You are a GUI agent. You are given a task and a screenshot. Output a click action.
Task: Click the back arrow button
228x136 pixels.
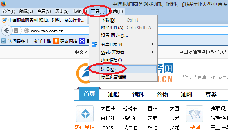pyautogui.click(x=7, y=31)
